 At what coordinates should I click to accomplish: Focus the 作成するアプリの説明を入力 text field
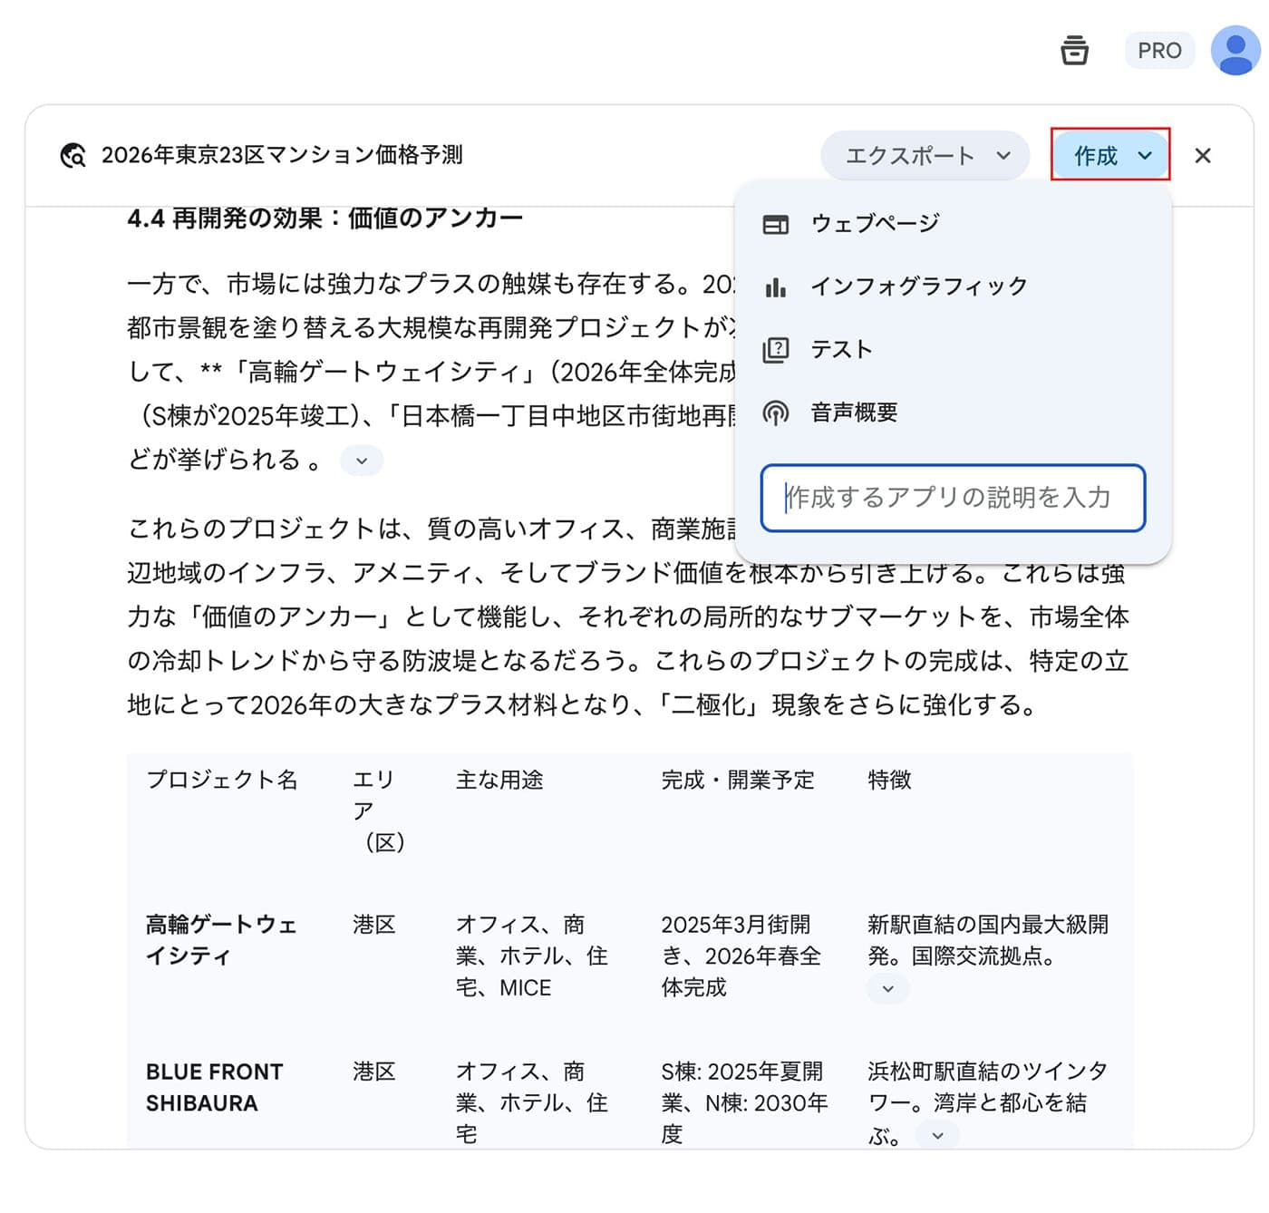[953, 498]
